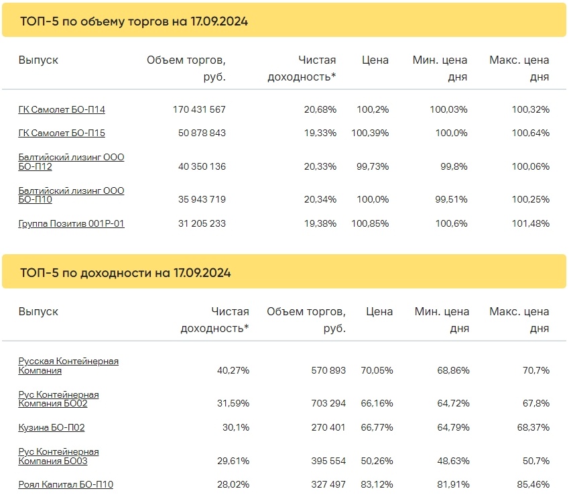Click the price value 70,05%
The height and width of the screenshot is (495, 569).
pyautogui.click(x=377, y=370)
